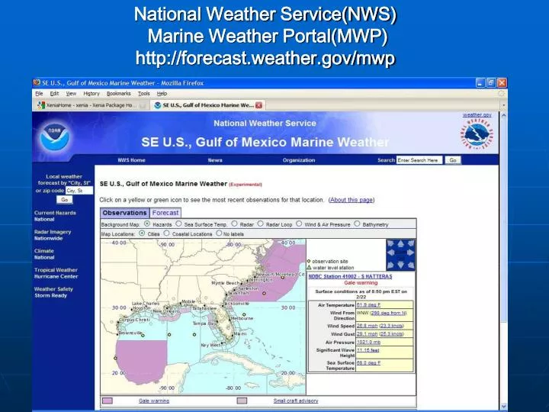Click Gale warning purple color swatch
The height and width of the screenshot is (412, 549).
coord(108,401)
